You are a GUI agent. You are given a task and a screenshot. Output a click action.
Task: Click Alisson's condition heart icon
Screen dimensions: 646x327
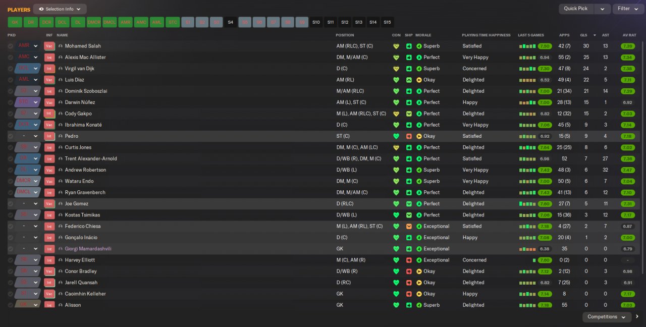[x=396, y=305]
